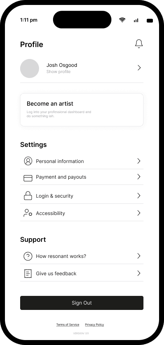
Task: Click the padlock Login & security icon
Action: (28, 195)
